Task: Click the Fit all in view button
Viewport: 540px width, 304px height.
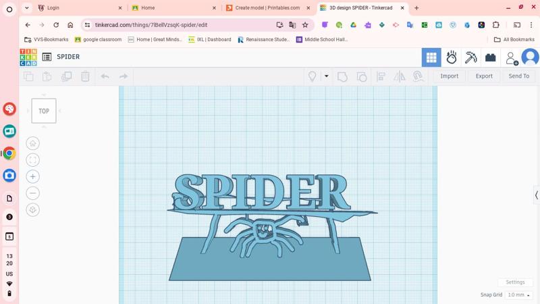Action: point(32,160)
